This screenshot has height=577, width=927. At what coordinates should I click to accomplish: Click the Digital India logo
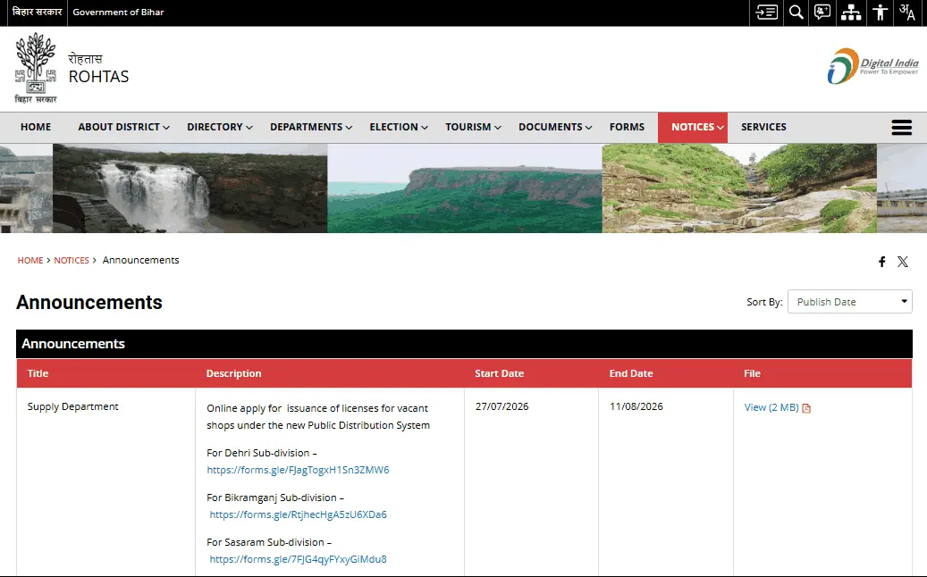[872, 66]
